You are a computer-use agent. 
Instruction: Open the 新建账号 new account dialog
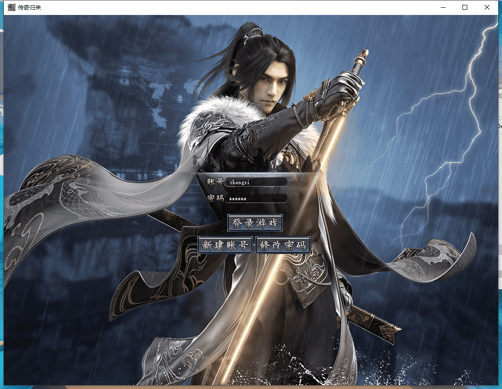(225, 245)
